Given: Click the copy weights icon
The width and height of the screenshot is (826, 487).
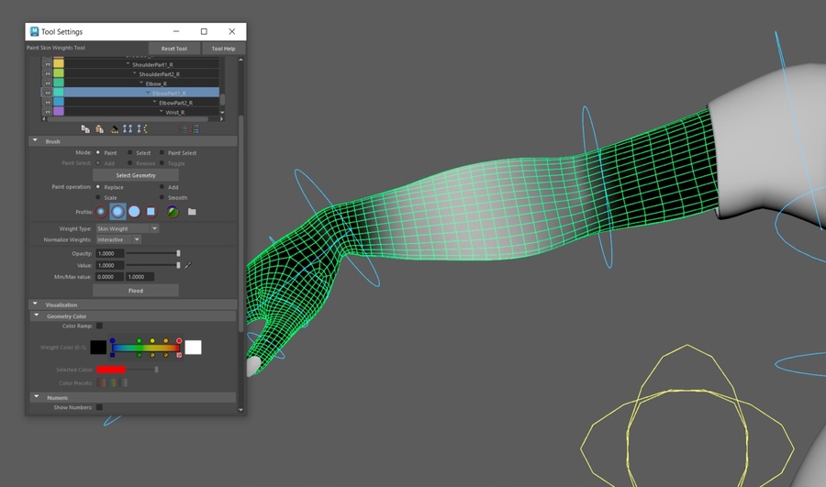Looking at the screenshot, I should [x=85, y=129].
